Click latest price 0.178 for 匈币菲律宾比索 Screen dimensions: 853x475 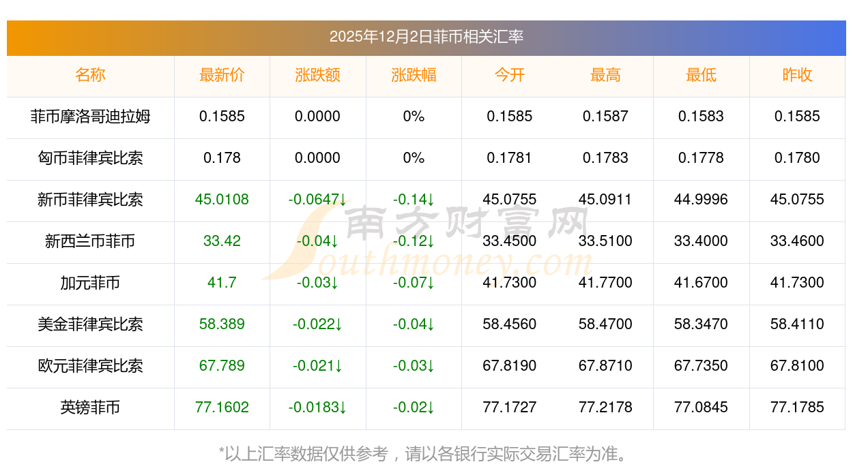coord(222,158)
